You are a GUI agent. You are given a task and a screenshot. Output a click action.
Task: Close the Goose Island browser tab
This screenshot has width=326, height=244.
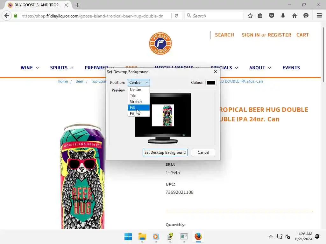tap(66, 5)
